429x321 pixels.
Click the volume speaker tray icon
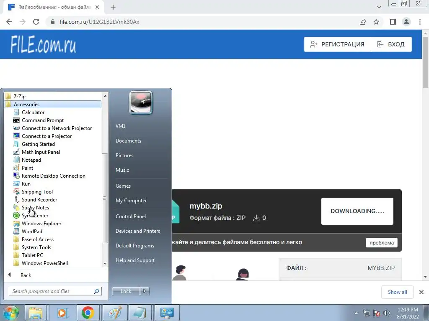coord(387,313)
